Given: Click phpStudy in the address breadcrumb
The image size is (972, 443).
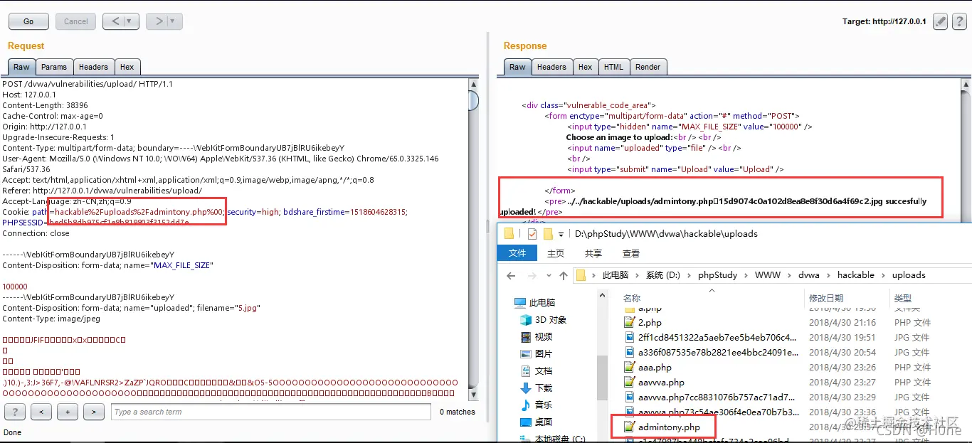Looking at the screenshot, I should (717, 275).
